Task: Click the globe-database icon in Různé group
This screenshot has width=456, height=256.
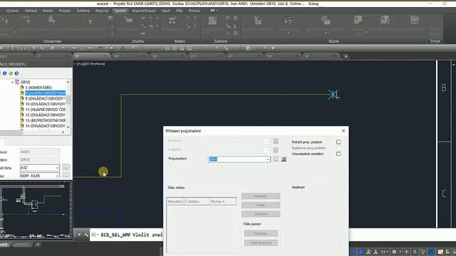Action: point(326,21)
